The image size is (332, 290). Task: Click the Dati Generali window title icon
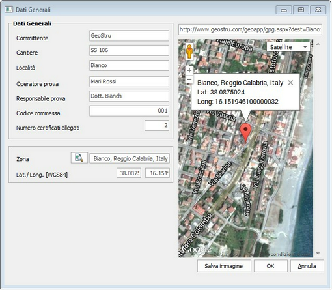pyautogui.click(x=9, y=10)
